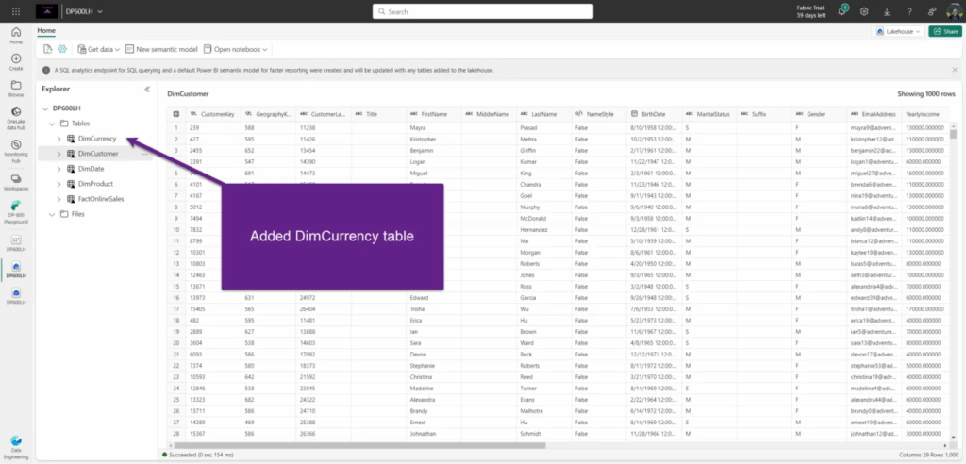The height and width of the screenshot is (464, 966).
Task: Expand the FactOnlineSales table
Action: click(59, 199)
